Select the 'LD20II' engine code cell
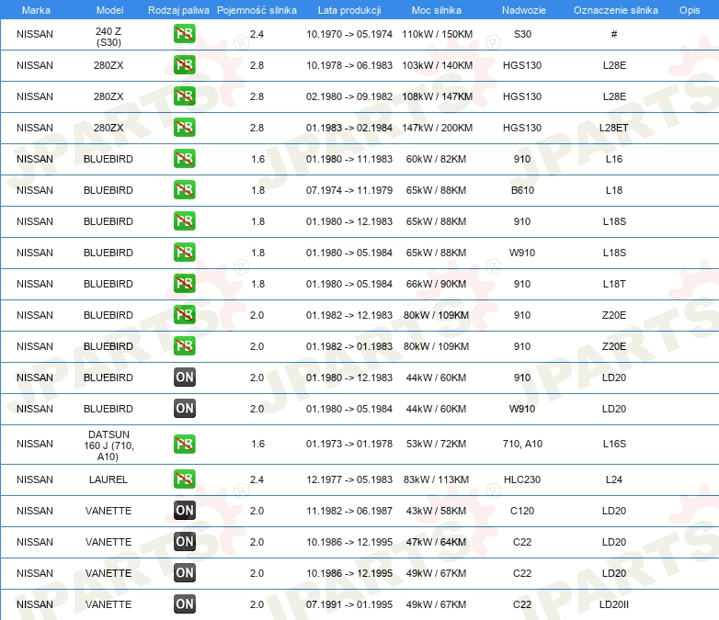 click(614, 604)
